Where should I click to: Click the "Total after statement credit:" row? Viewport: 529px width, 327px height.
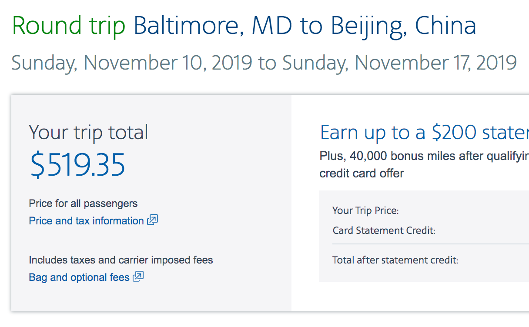tap(395, 260)
